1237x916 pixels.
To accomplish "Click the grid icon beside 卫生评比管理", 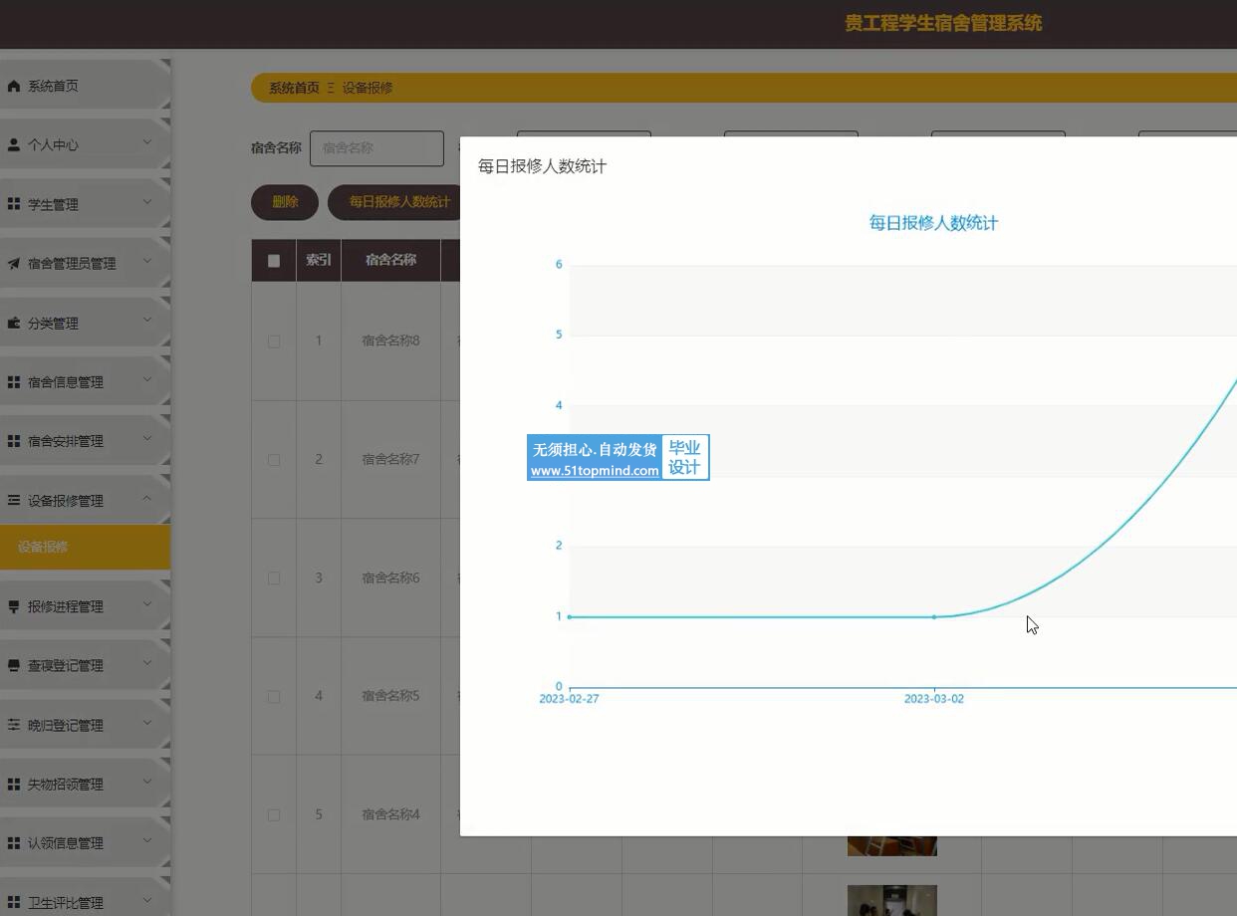I will click(x=14, y=903).
